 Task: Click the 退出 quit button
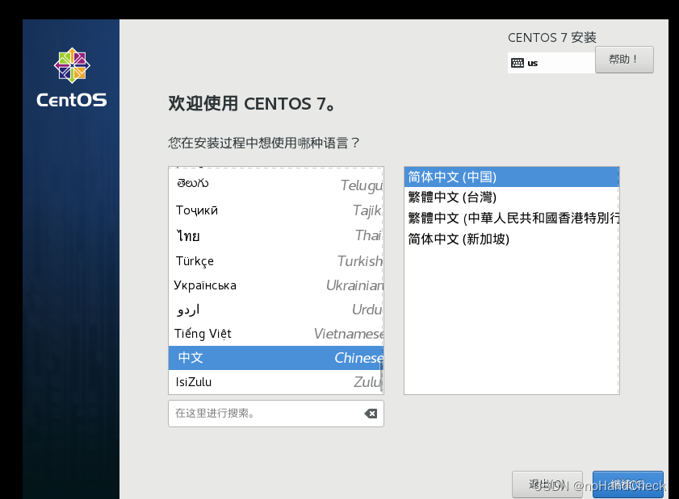point(547,484)
